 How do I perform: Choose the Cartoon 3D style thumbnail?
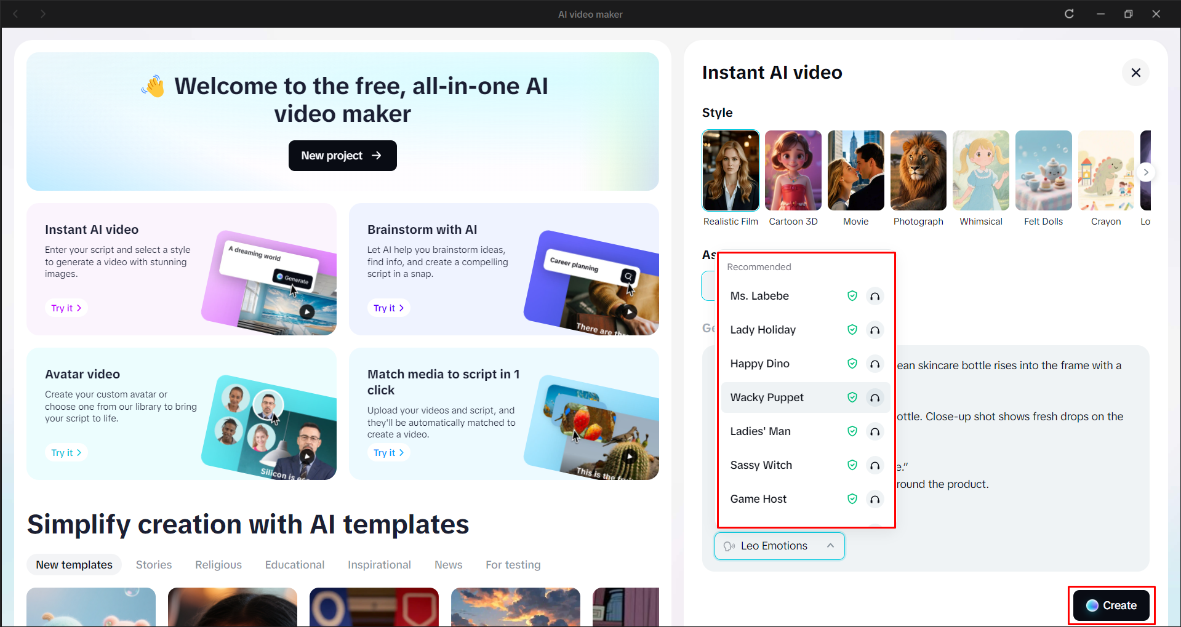[x=793, y=170]
